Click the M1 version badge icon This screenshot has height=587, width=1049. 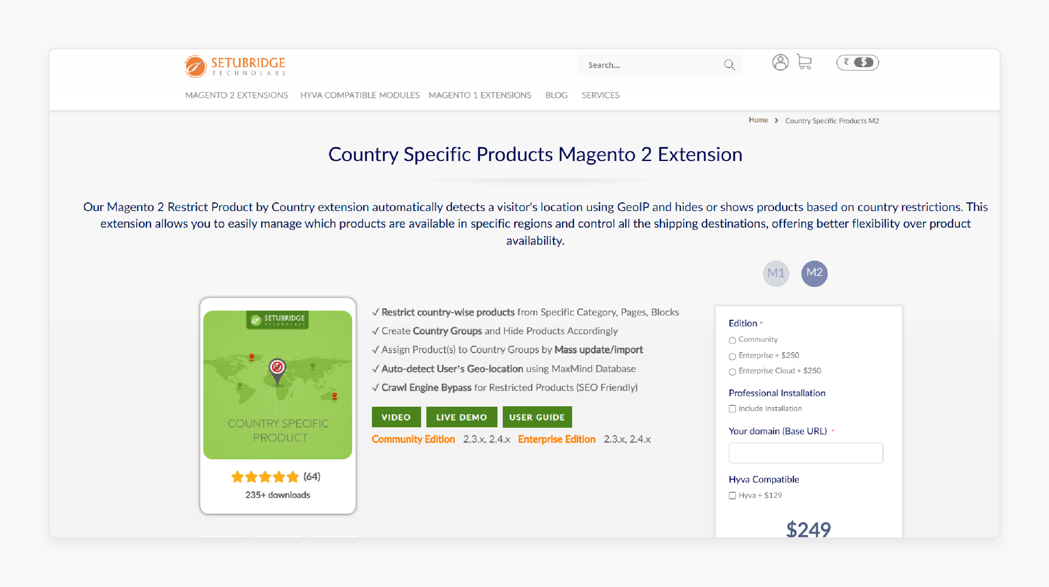pos(775,272)
